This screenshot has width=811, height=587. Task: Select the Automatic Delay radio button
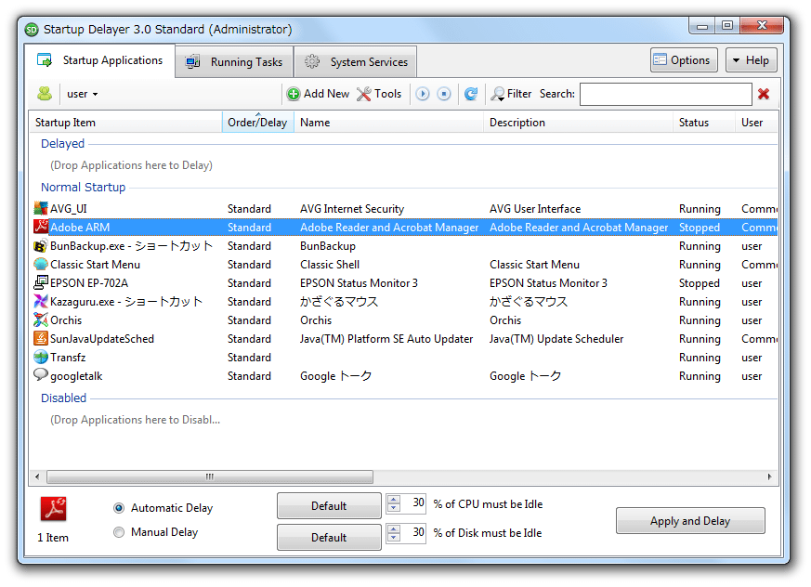pos(119,508)
